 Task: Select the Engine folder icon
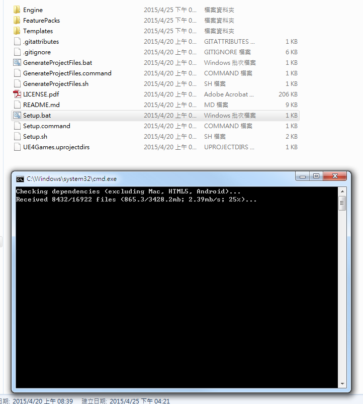point(17,10)
